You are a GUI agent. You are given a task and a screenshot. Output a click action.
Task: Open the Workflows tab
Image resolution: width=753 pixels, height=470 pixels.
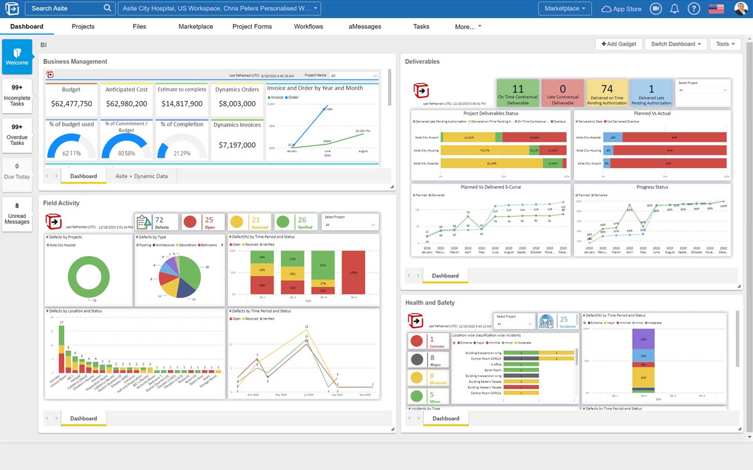(308, 27)
